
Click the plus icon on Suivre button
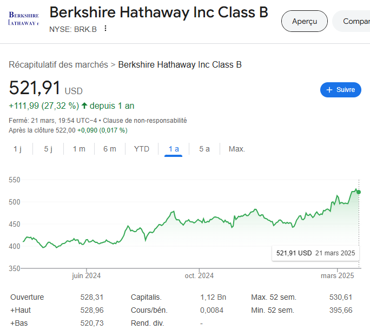coord(329,90)
